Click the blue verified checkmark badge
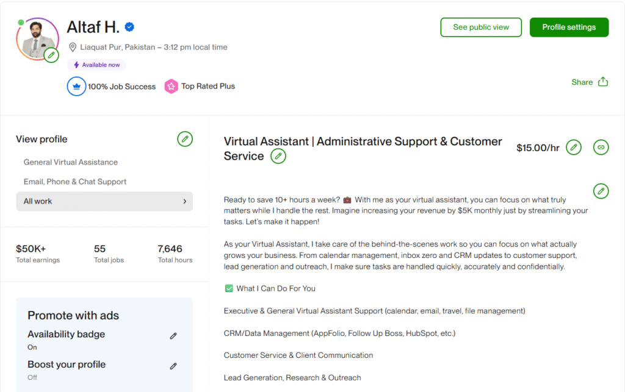The width and height of the screenshot is (625, 392). 129,27
